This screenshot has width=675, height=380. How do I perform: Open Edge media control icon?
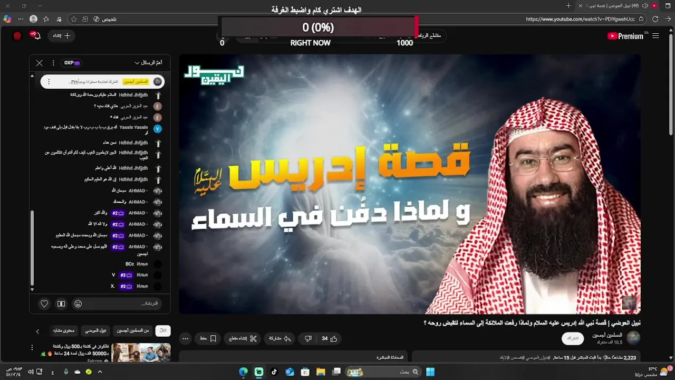pyautogui.click(x=60, y=19)
